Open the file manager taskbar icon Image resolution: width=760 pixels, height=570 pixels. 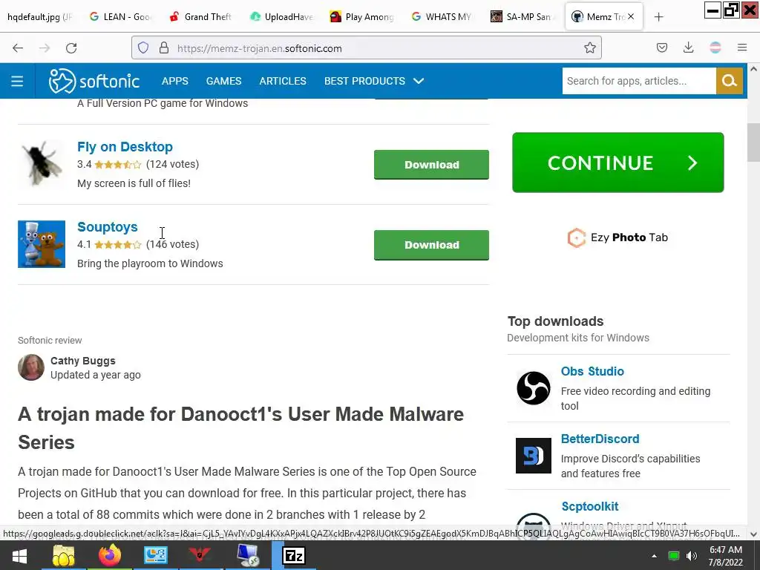click(64, 555)
